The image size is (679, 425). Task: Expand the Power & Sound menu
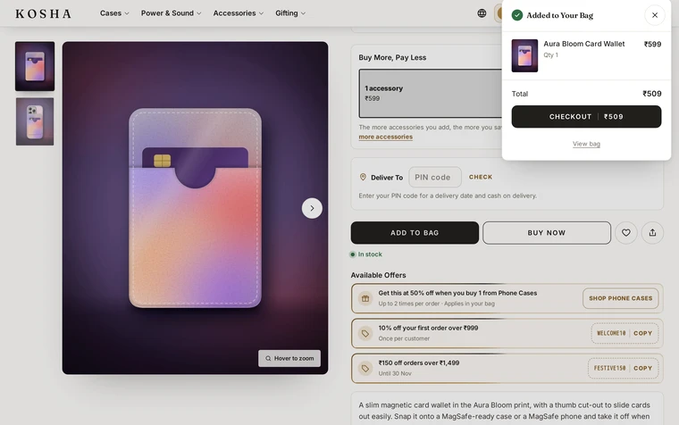click(171, 13)
